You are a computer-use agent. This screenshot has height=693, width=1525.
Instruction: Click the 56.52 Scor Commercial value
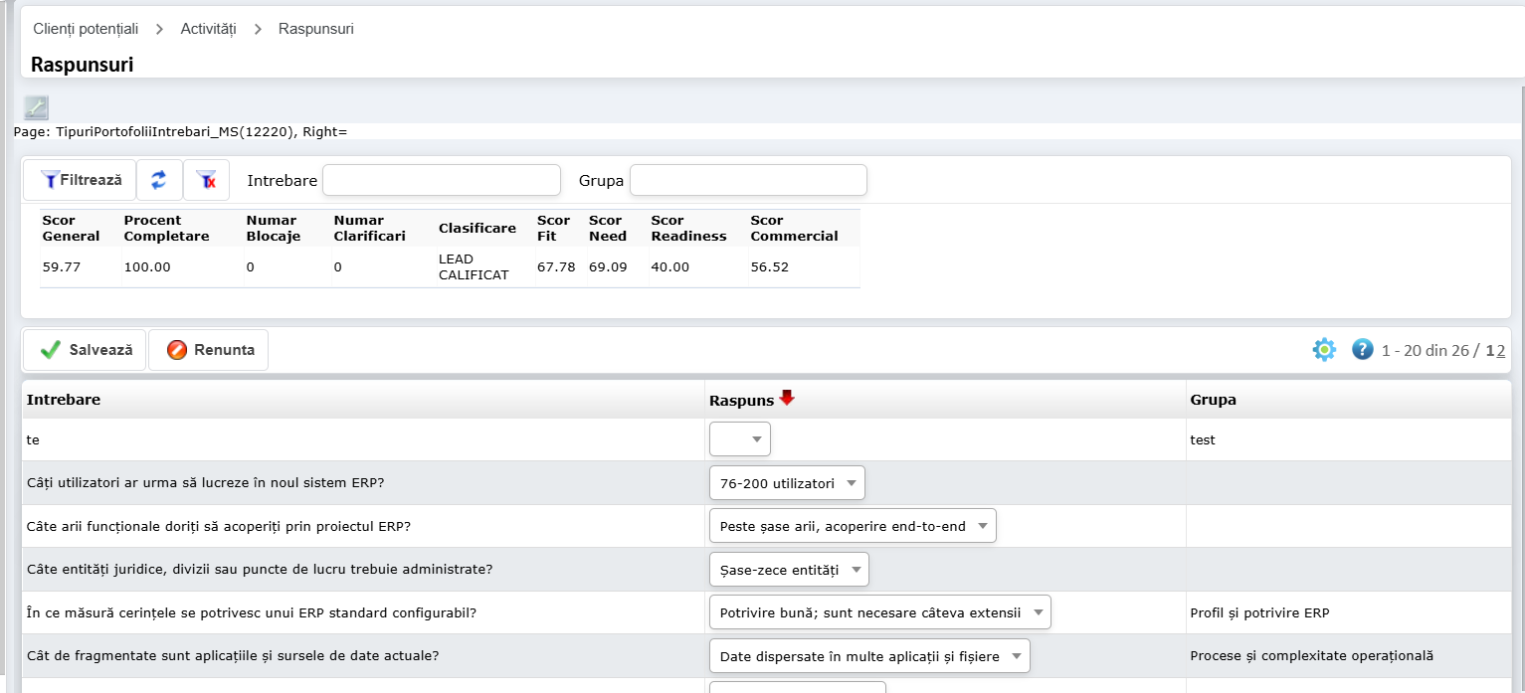click(770, 266)
